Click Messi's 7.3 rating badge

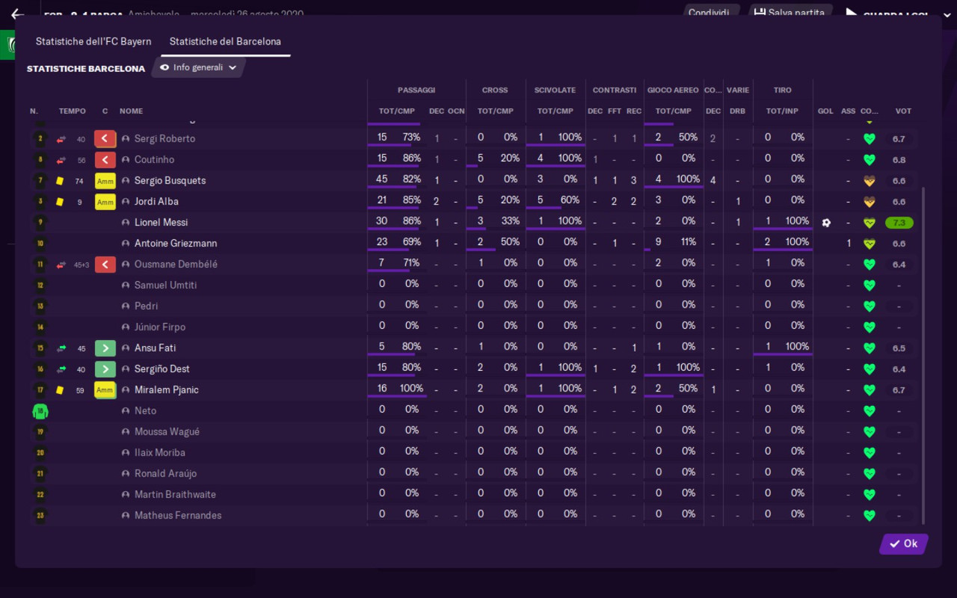[899, 223]
